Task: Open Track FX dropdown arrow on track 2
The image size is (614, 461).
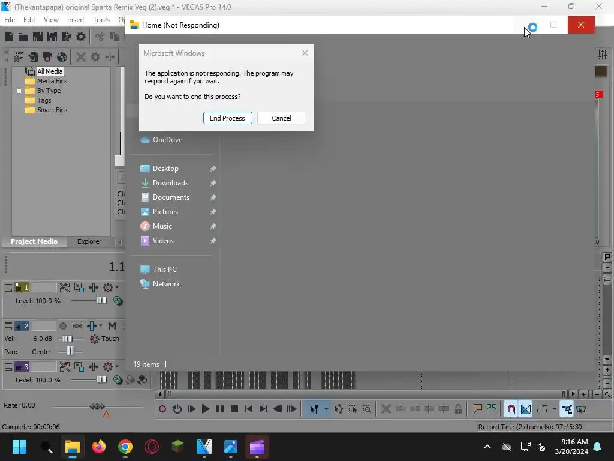Action: [101, 326]
